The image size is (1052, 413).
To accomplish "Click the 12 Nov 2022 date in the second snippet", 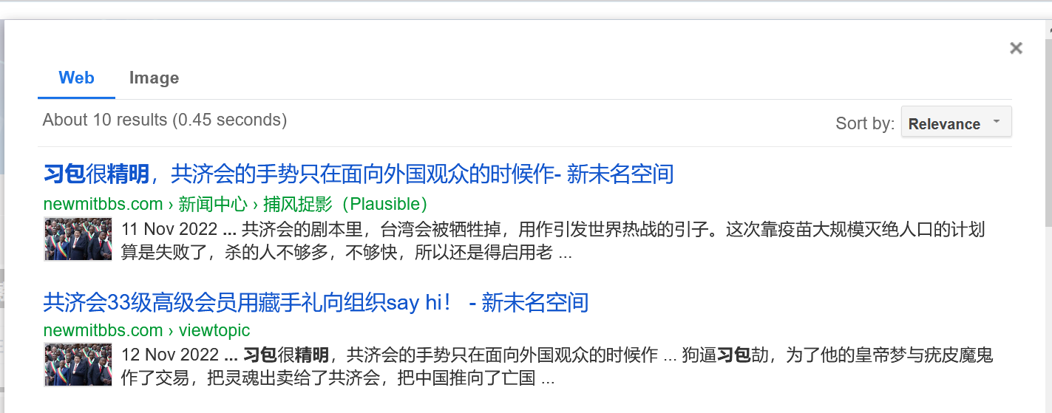I will tap(170, 355).
